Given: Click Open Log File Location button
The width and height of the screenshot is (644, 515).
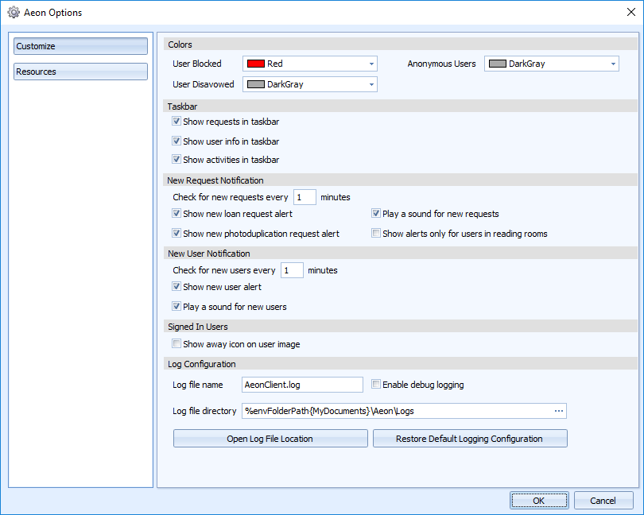Looking at the screenshot, I should coord(270,439).
